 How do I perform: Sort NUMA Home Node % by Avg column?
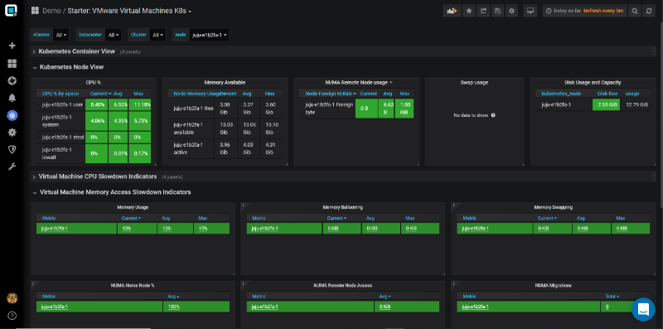(173, 297)
